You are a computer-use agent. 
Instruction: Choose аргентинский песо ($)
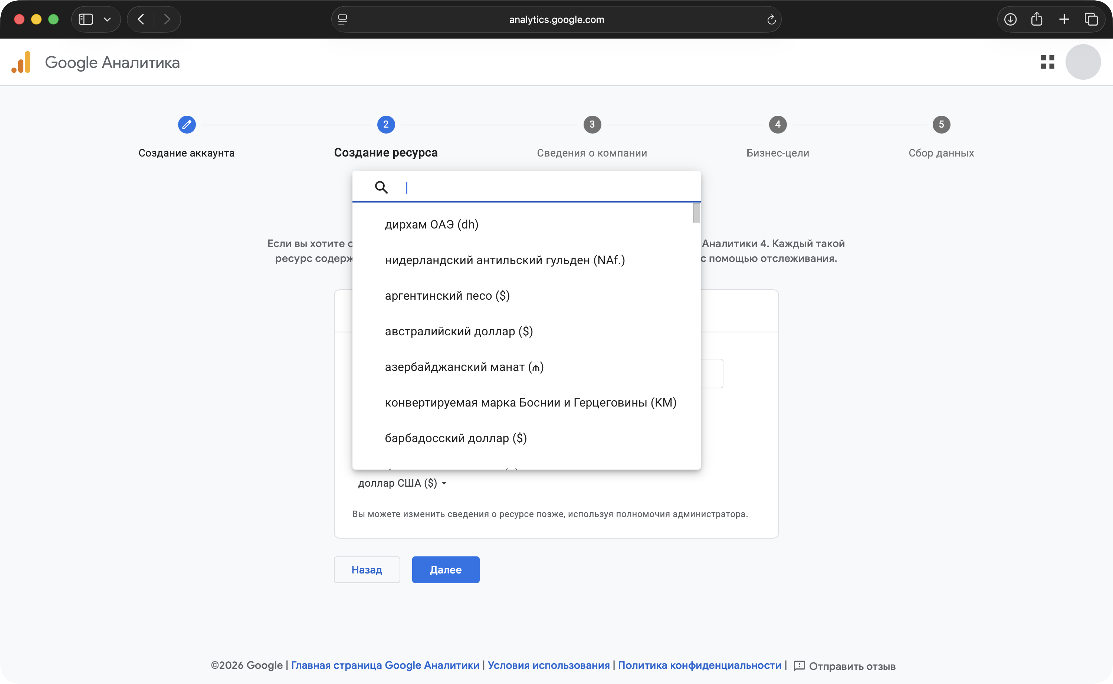coord(523,296)
